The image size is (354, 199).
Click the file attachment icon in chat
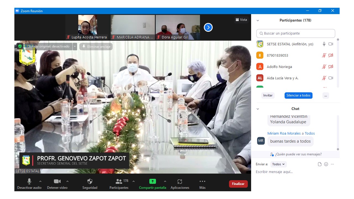click(x=320, y=164)
